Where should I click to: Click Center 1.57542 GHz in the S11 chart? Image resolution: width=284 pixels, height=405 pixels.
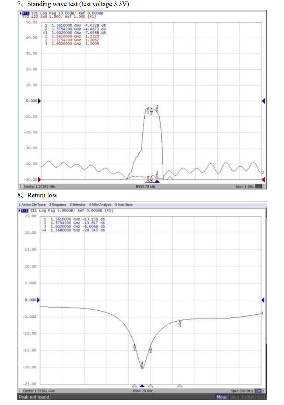(39, 391)
